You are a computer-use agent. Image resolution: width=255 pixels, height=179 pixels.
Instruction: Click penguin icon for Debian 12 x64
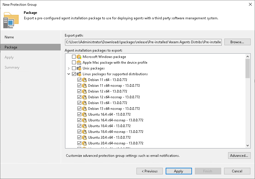pos(84,91)
